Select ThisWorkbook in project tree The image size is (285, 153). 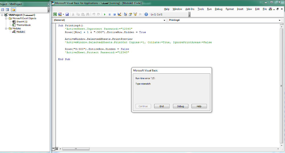(23, 25)
